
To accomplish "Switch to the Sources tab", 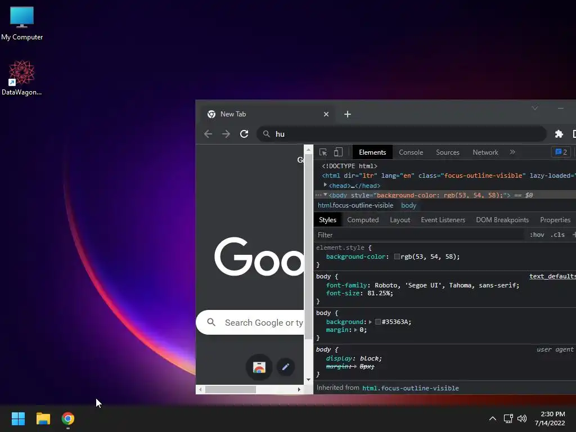I will pyautogui.click(x=447, y=152).
